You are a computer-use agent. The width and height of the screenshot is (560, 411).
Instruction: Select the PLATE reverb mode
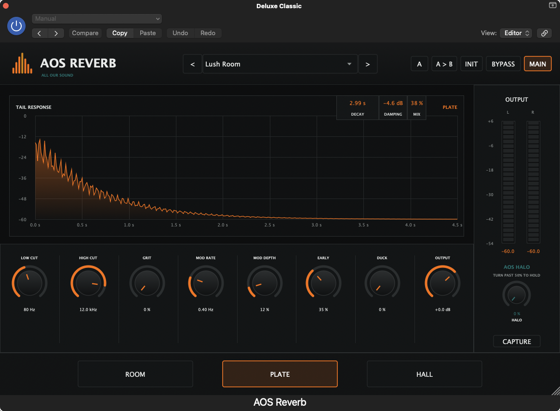click(x=280, y=374)
